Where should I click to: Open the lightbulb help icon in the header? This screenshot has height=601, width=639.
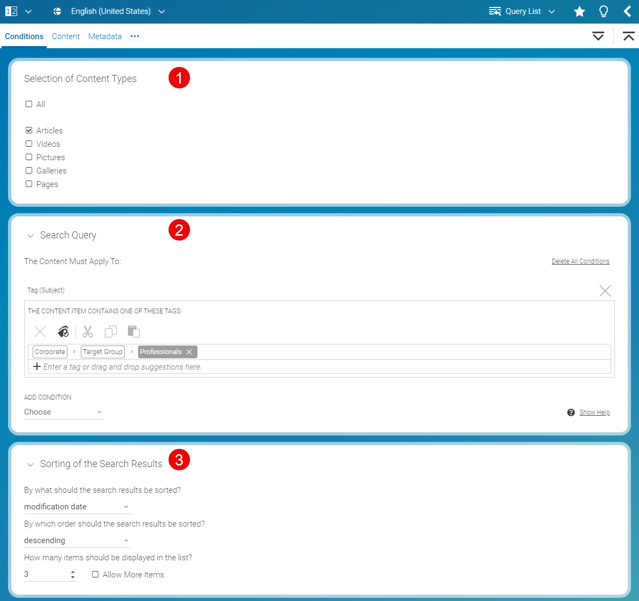pyautogui.click(x=603, y=11)
